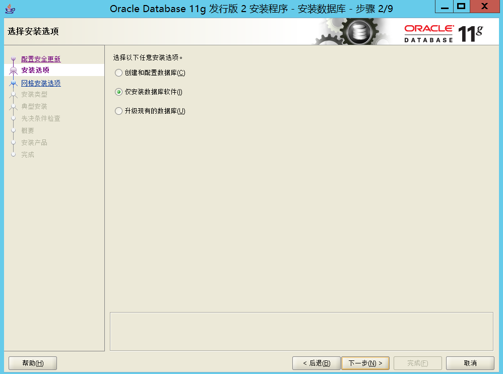
Task: Proceed with 下一步(N) button
Action: click(365, 363)
